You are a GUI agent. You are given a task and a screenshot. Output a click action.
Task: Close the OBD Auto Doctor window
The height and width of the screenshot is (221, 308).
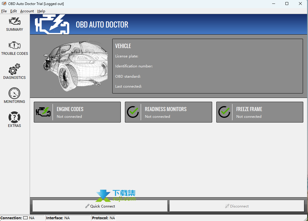(300, 4)
